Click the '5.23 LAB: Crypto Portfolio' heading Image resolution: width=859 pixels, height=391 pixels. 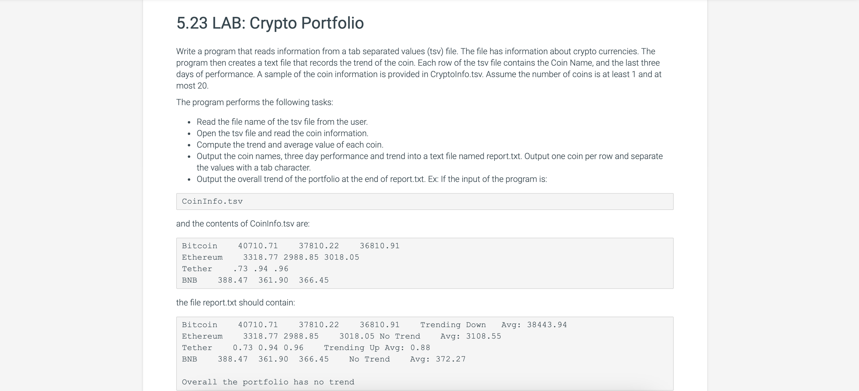(x=270, y=23)
